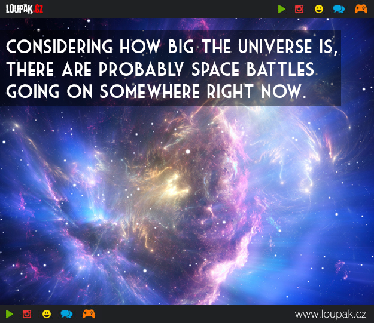Open the blue speech bubbles icon in footer
Image resolution: width=374 pixels, height=323 pixels.
(66, 314)
